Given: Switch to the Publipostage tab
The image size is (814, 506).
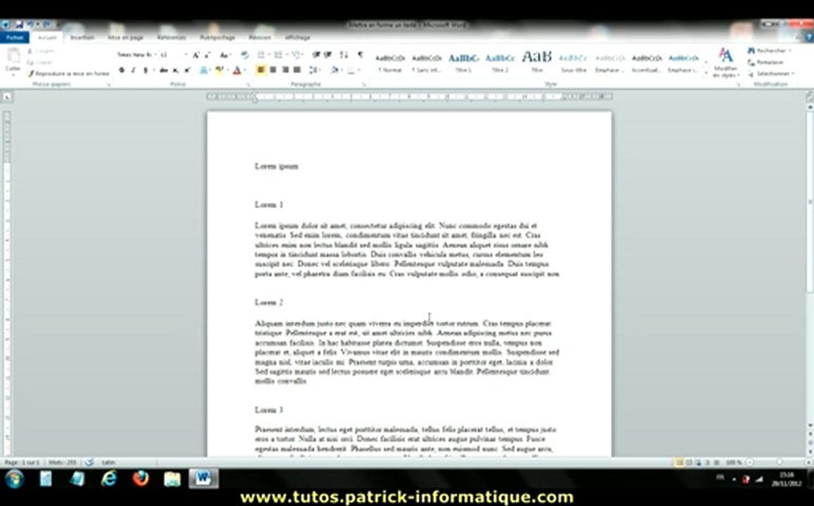Looking at the screenshot, I should point(217,37).
